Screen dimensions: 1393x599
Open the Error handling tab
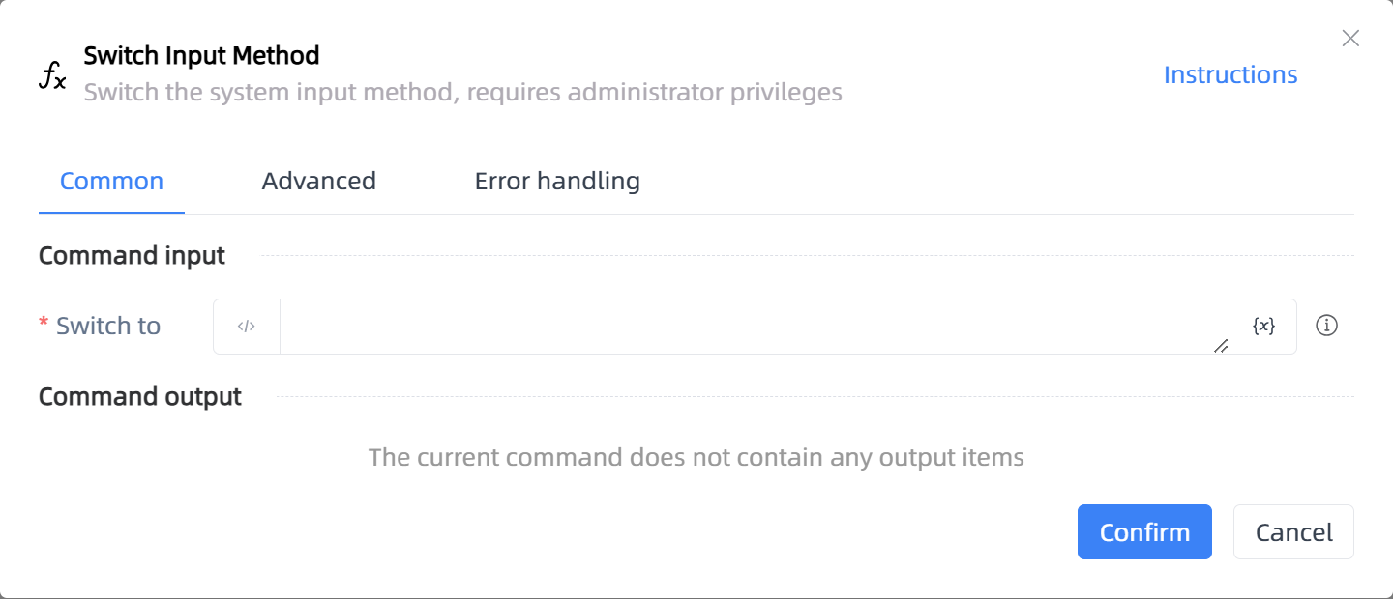pyautogui.click(x=557, y=181)
